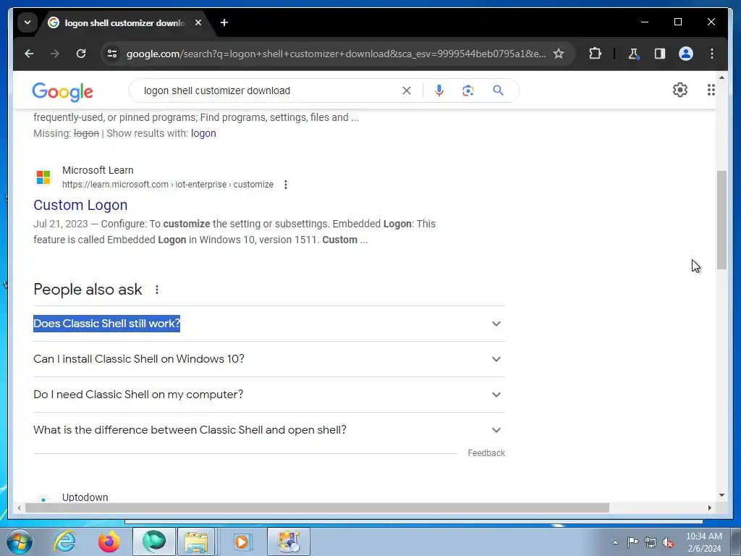
Task: Select the logon shell customizer download tab
Action: (124, 22)
